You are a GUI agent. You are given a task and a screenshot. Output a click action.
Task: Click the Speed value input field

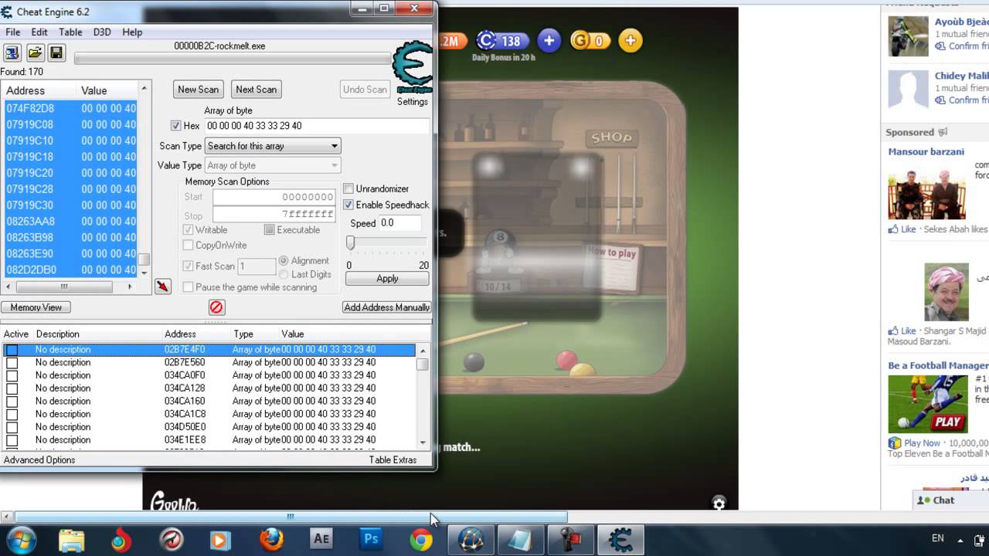tap(399, 222)
